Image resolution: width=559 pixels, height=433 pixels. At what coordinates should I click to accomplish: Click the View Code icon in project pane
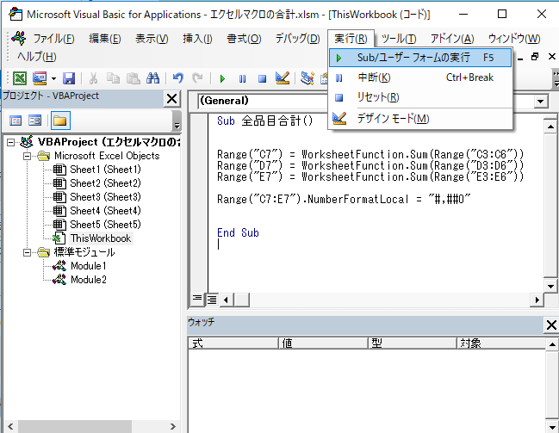(16, 121)
